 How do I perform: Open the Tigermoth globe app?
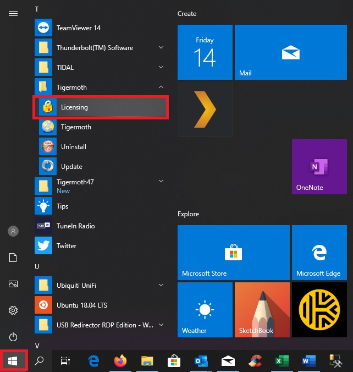[101, 127]
